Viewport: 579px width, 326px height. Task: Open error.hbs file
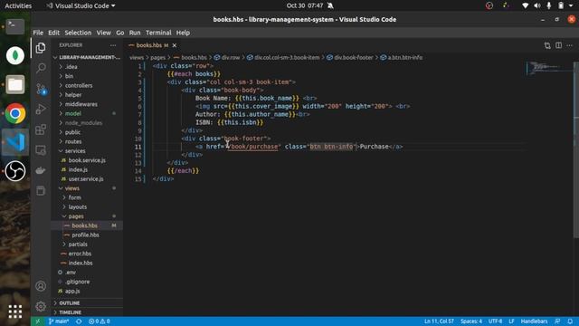(x=87, y=254)
